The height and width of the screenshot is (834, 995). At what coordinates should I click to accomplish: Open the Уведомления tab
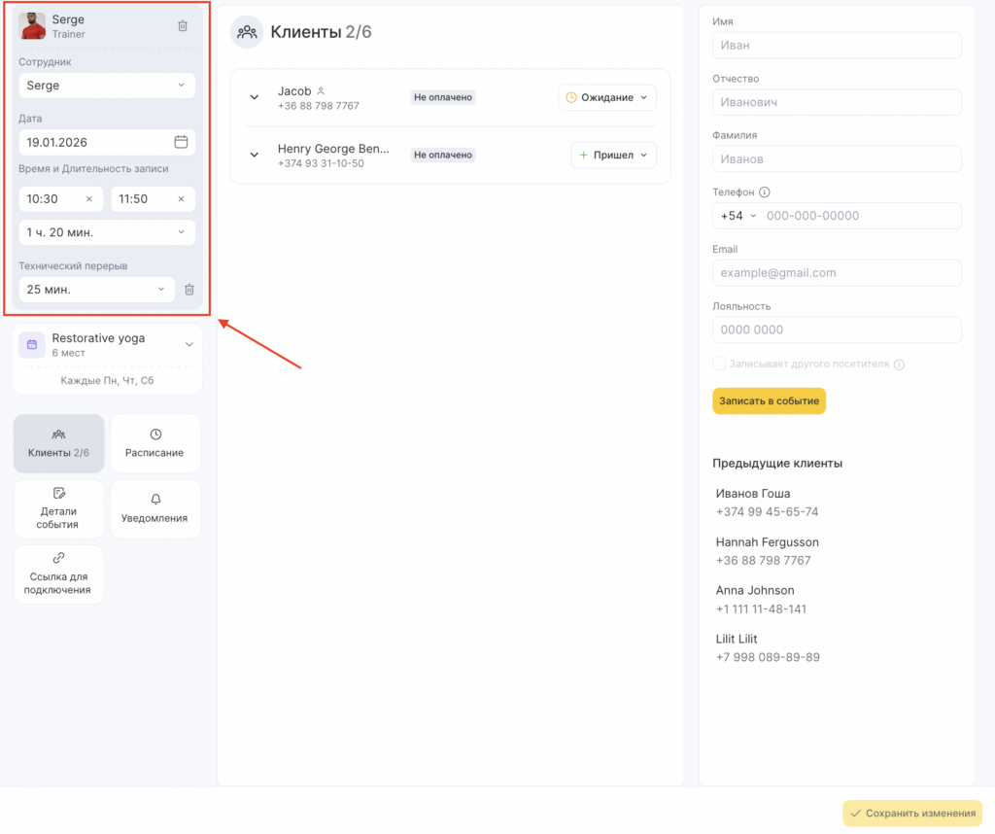tap(155, 508)
